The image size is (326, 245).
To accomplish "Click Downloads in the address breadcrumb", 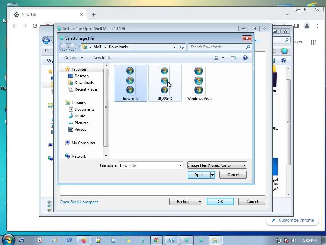I will tap(118, 47).
